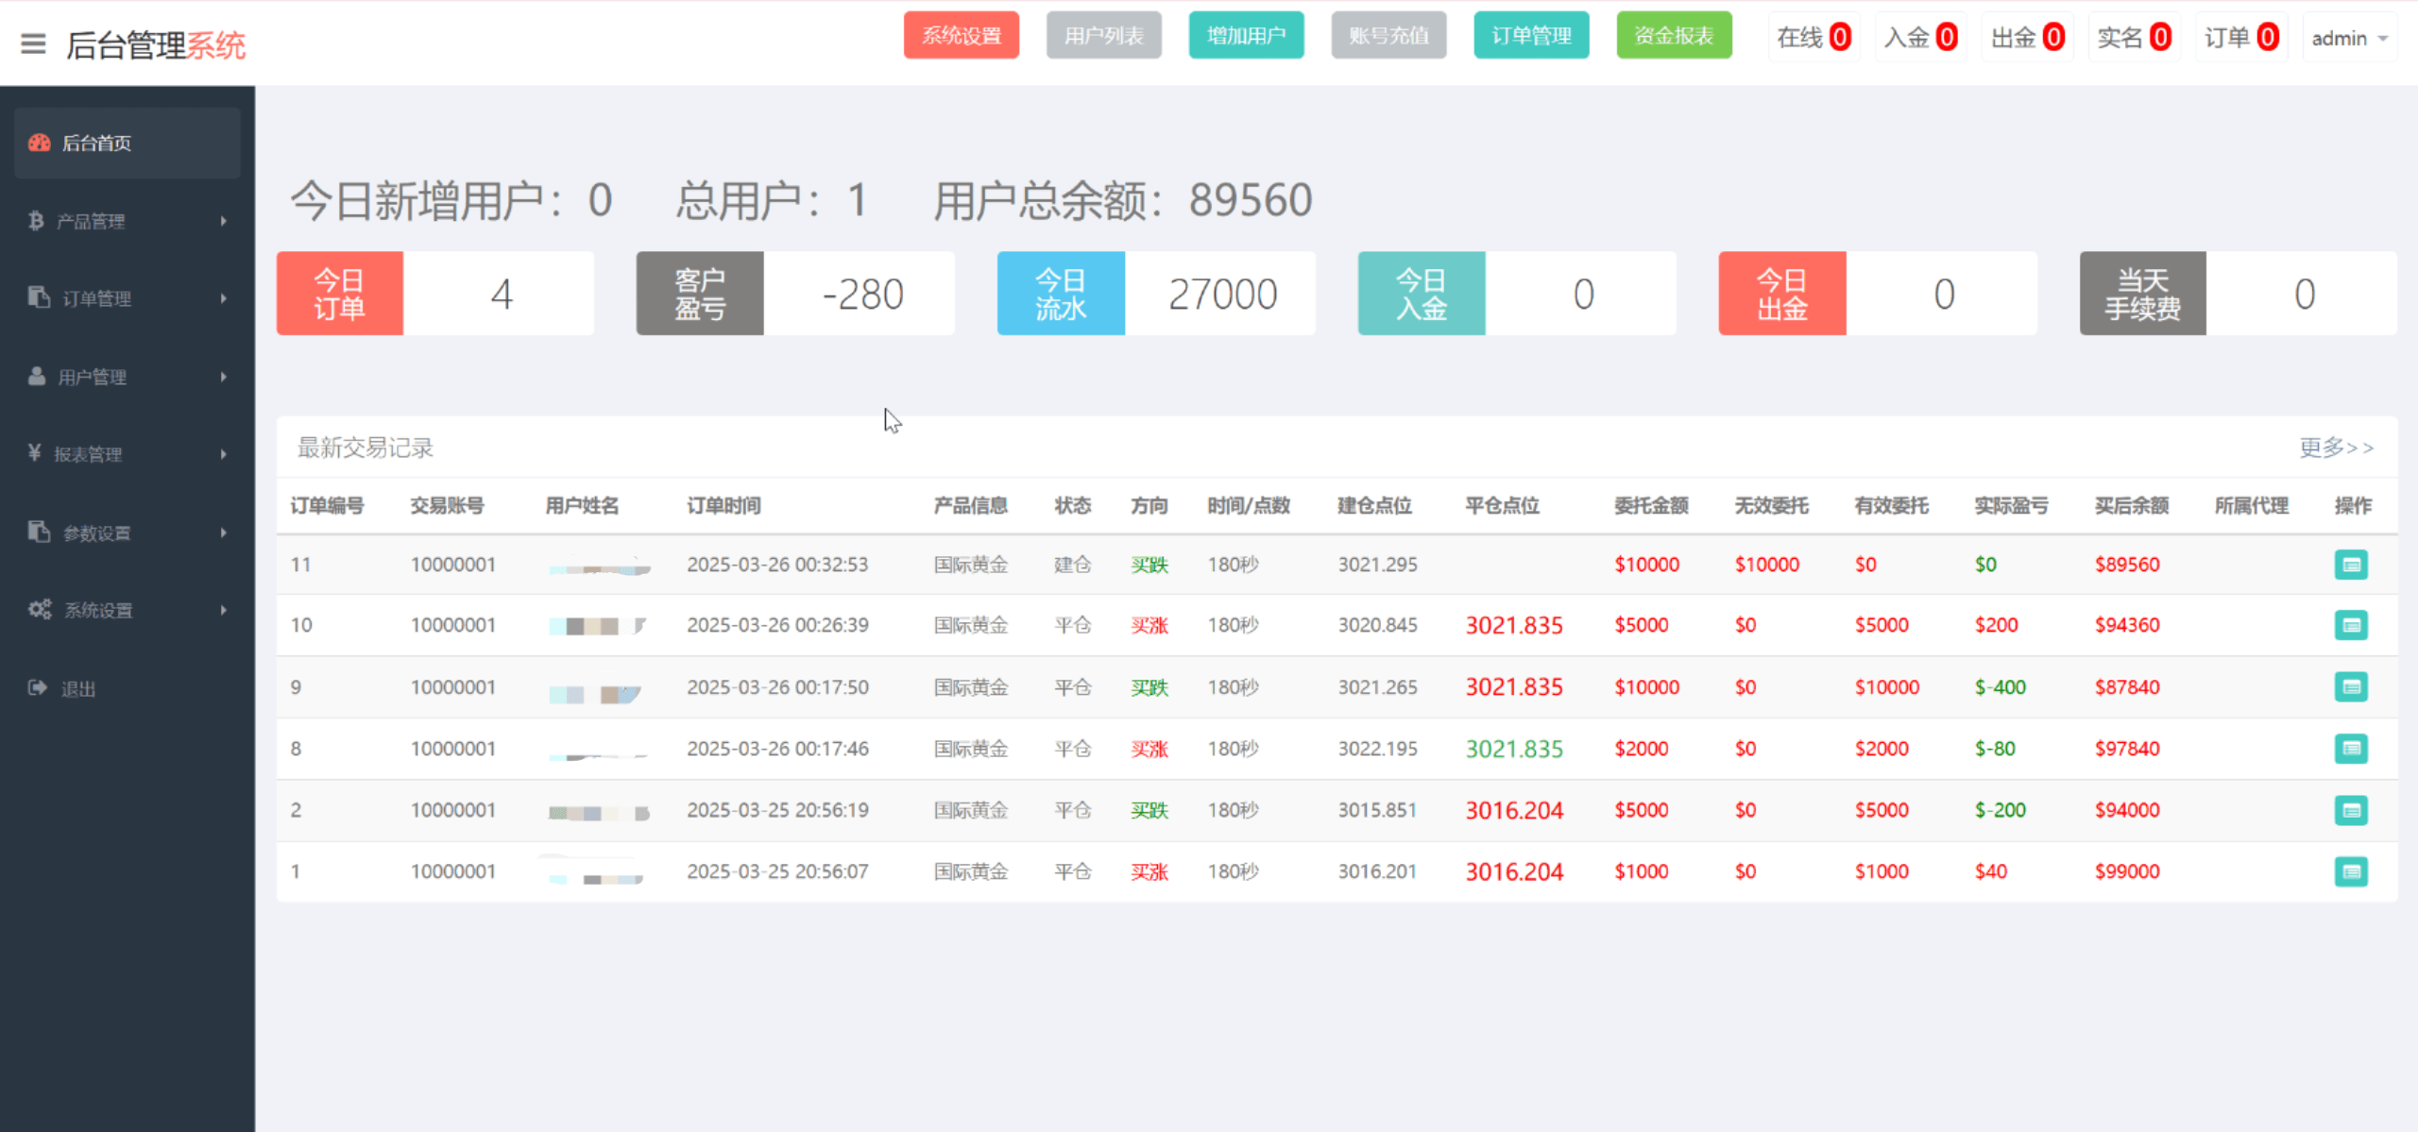
Task: Open details icon for order 10
Action: tap(2350, 625)
